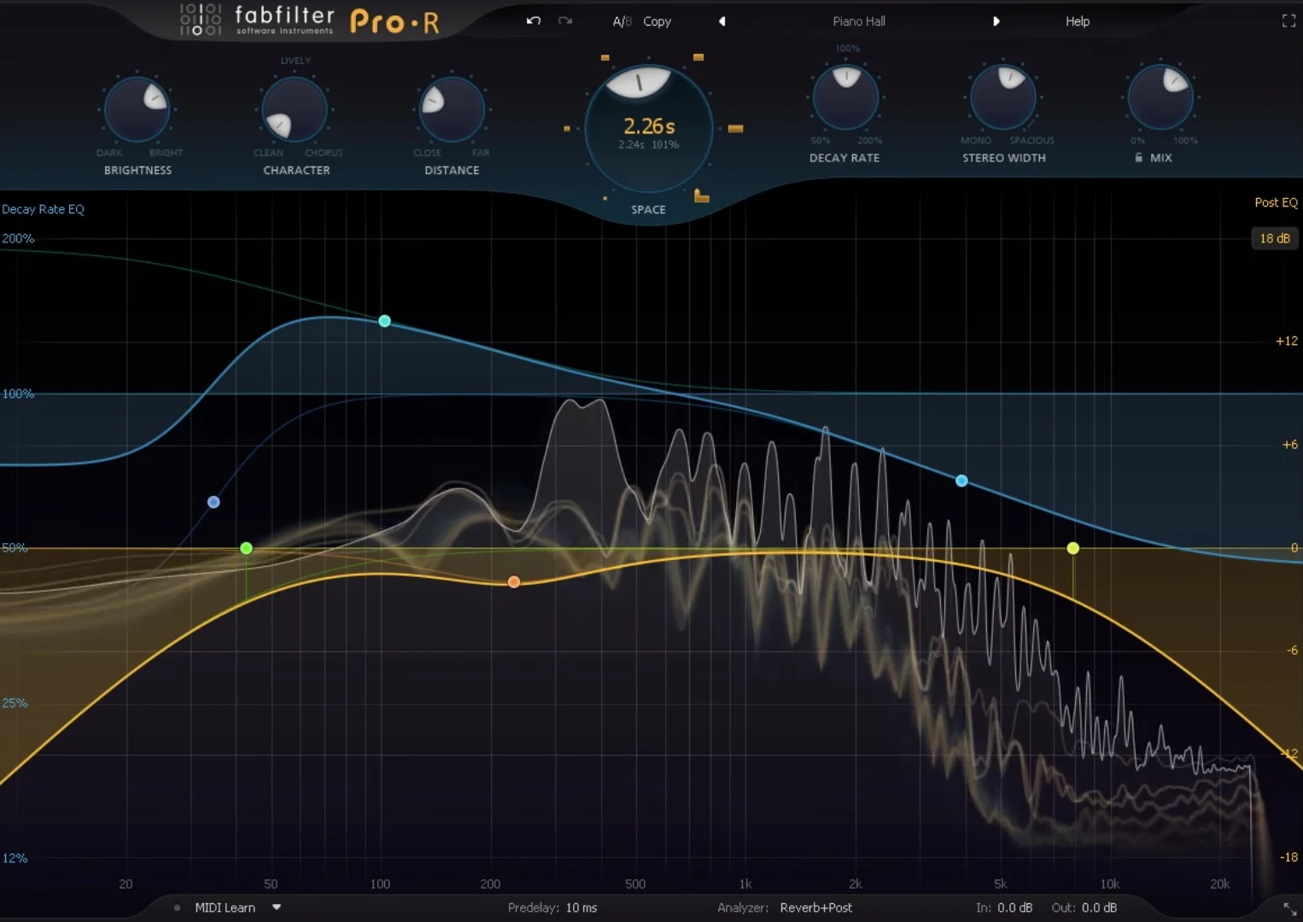Click the redo arrow icon
Image resolution: width=1303 pixels, height=922 pixels.
[x=564, y=20]
